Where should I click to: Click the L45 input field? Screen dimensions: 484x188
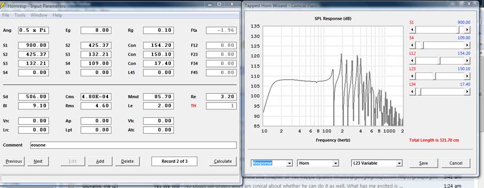(x=158, y=72)
